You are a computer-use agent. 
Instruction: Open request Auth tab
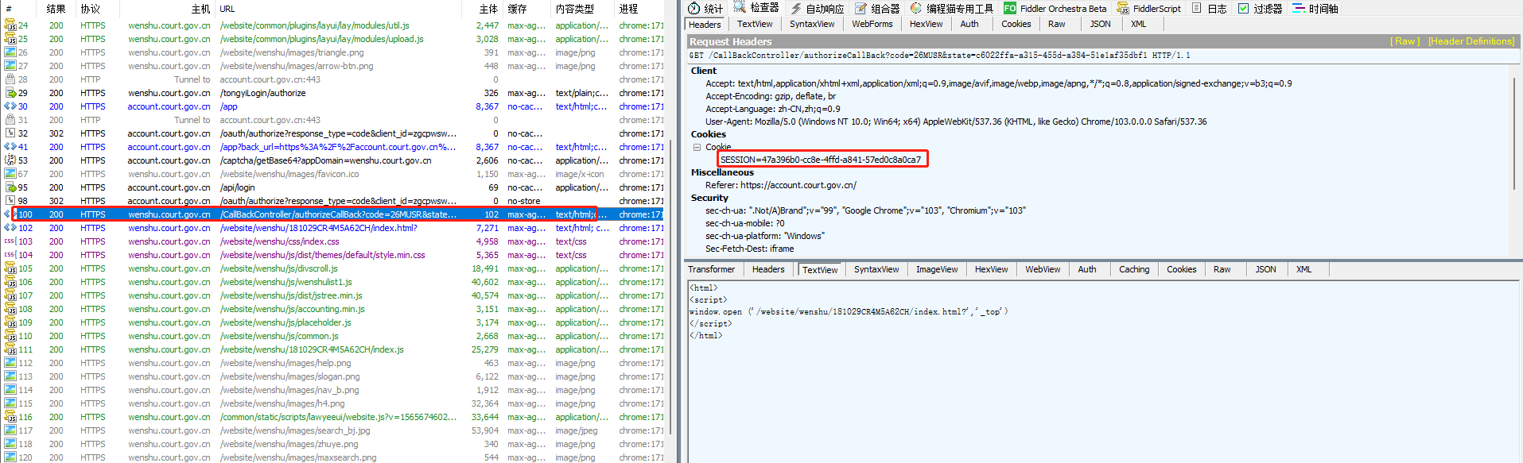969,24
